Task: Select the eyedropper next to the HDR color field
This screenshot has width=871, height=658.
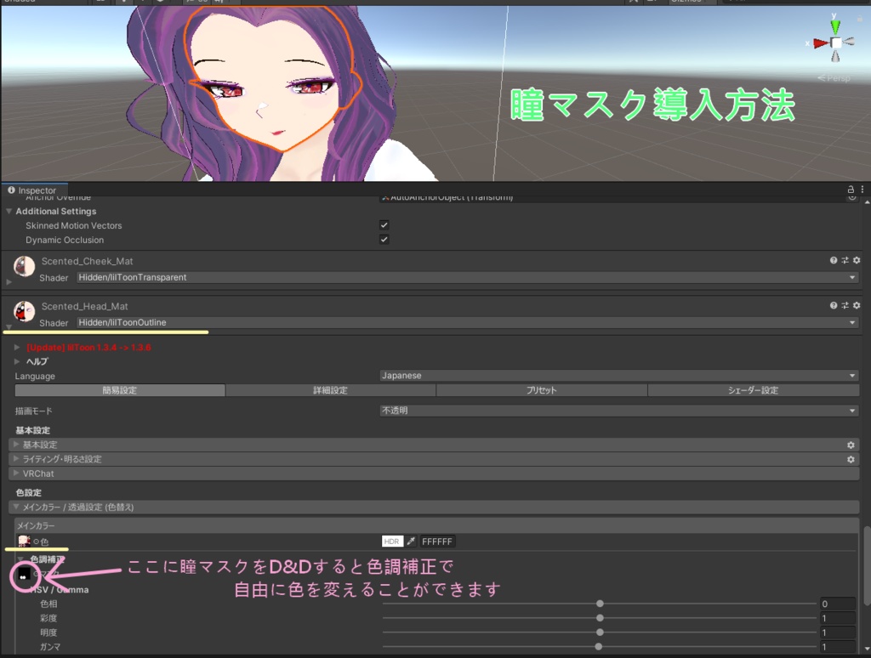Action: pyautogui.click(x=411, y=541)
